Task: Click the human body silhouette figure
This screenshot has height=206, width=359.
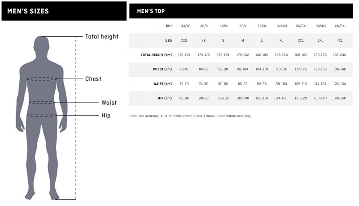Action: click(x=41, y=118)
